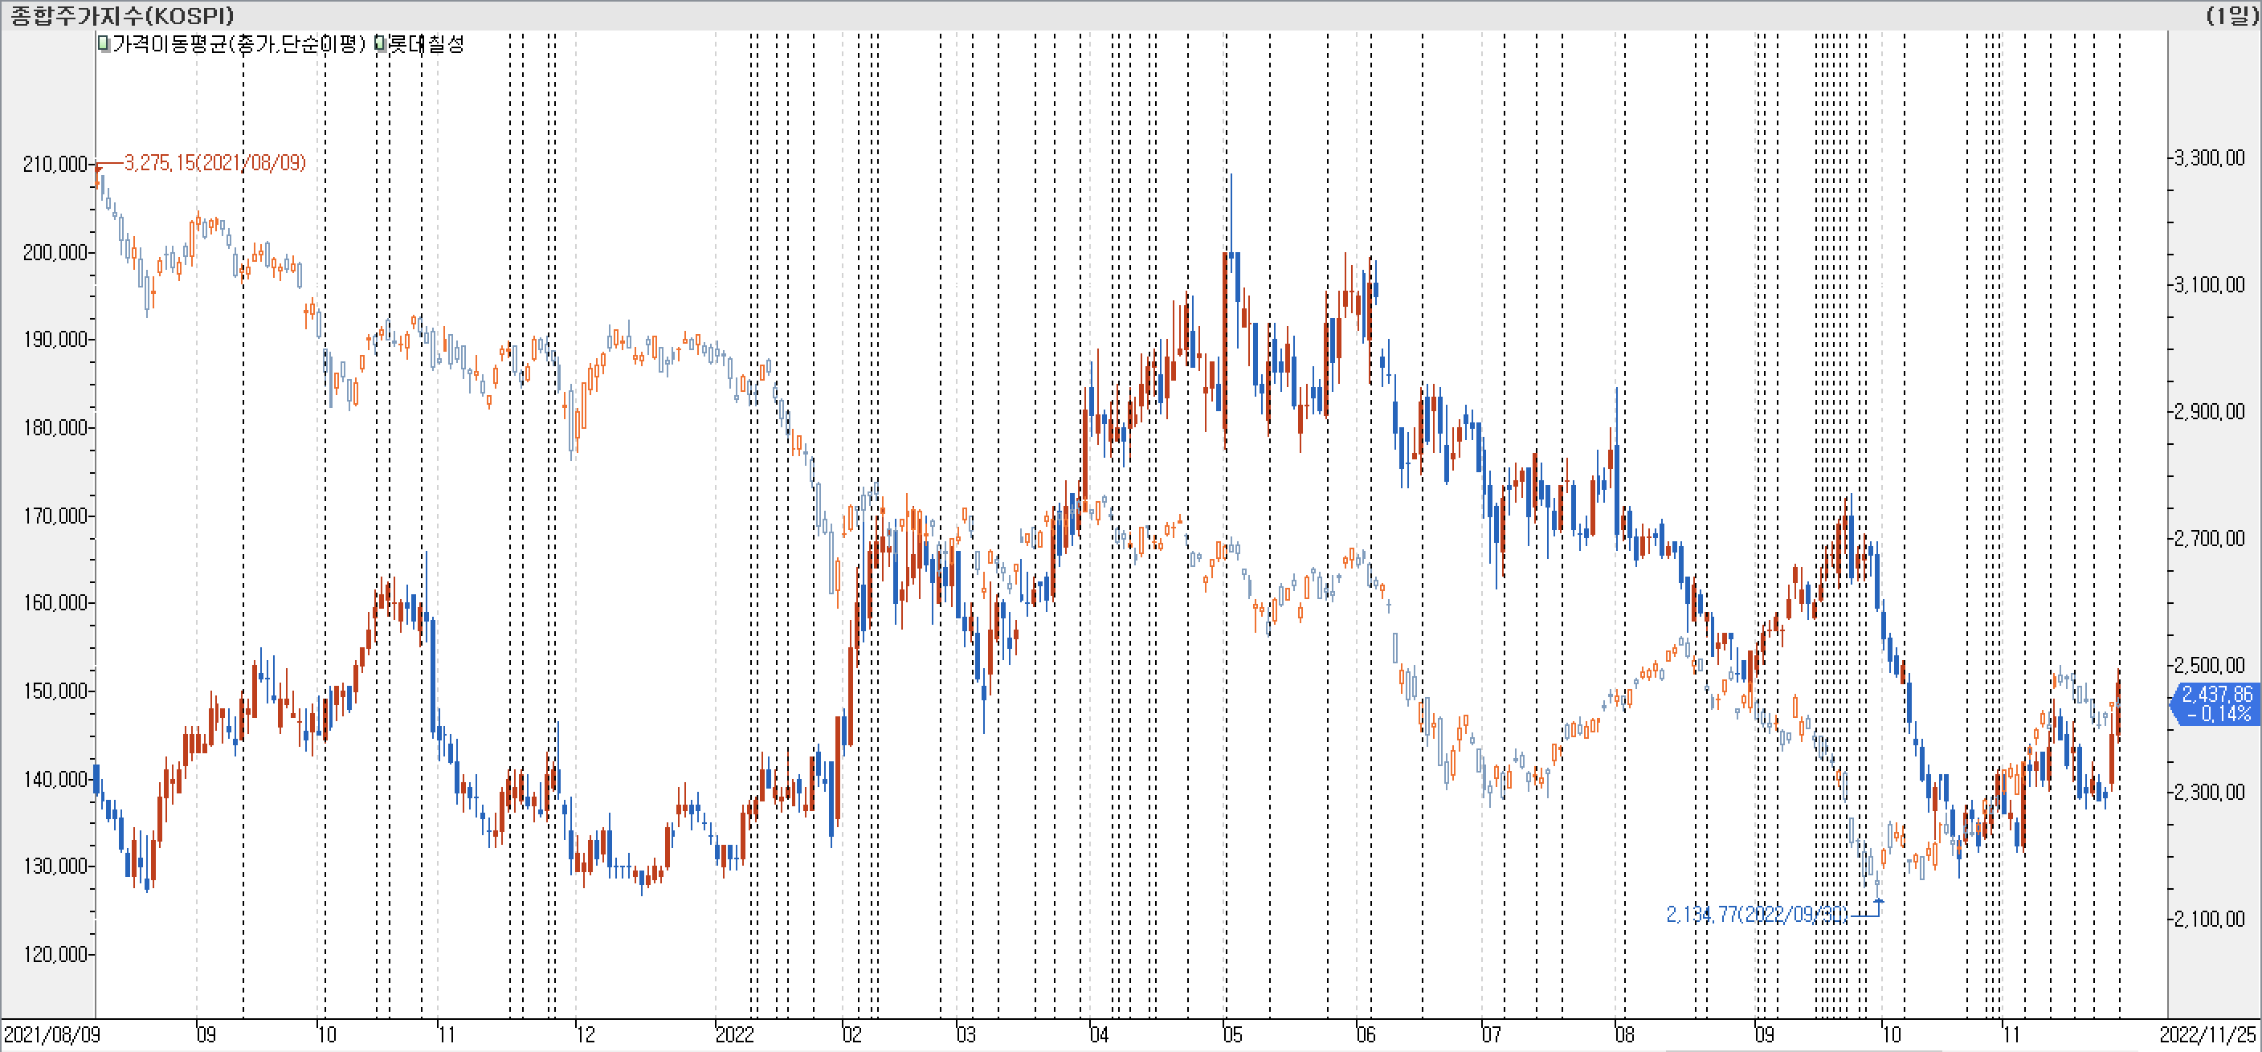Image resolution: width=2262 pixels, height=1052 pixels.
Task: Click the 2,700.00 label on right axis
Action: (x=2209, y=538)
